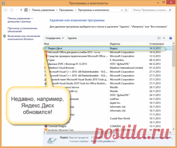
Task: Click COMODO publisher cell
Action: tap(115, 126)
